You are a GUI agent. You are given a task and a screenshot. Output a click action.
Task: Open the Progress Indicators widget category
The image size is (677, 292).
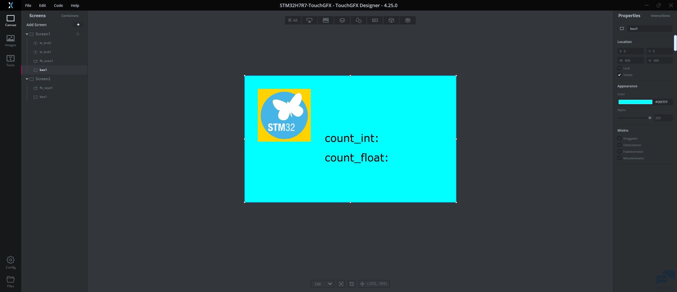tap(375, 20)
